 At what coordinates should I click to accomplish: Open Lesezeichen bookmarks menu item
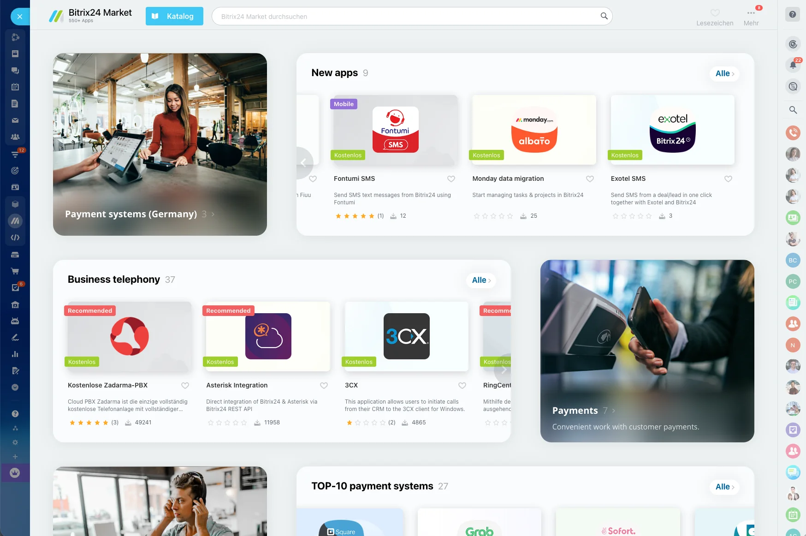click(x=715, y=16)
